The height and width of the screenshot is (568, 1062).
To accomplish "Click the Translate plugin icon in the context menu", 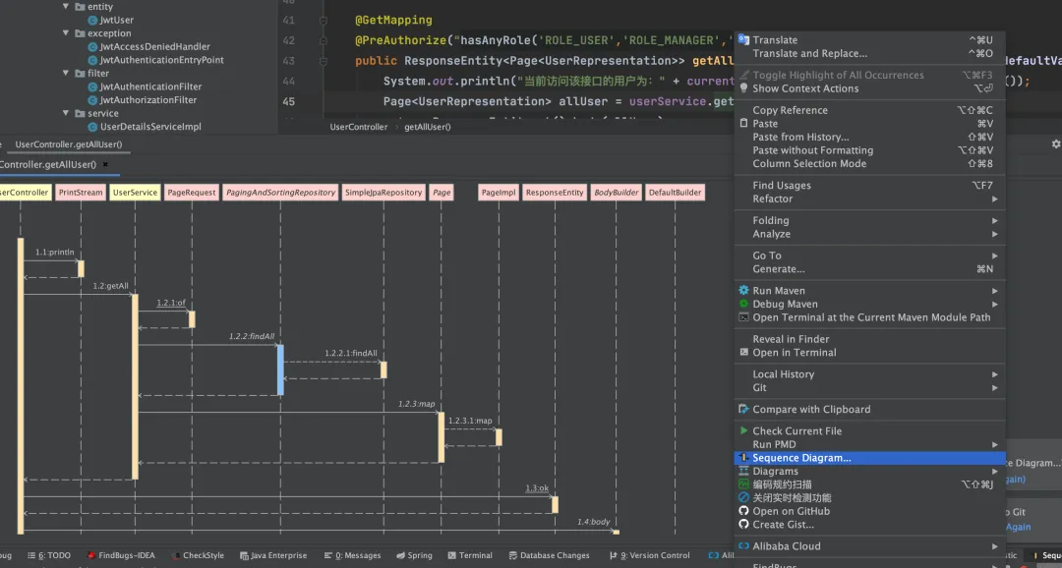I will (x=743, y=40).
